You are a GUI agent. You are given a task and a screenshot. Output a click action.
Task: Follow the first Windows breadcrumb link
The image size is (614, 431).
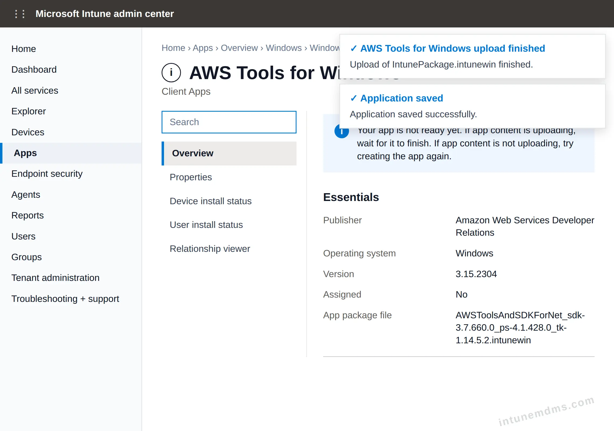coord(284,48)
